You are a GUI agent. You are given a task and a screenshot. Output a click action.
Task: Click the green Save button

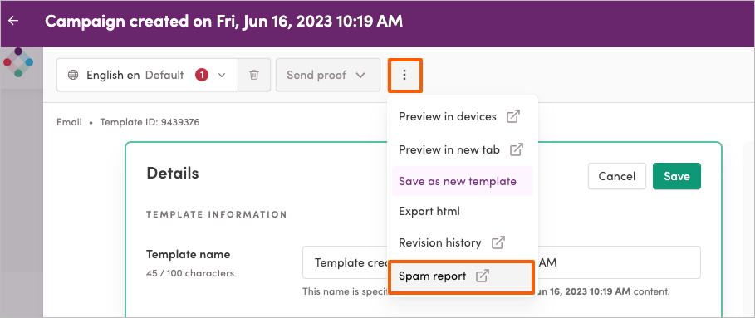pos(677,176)
